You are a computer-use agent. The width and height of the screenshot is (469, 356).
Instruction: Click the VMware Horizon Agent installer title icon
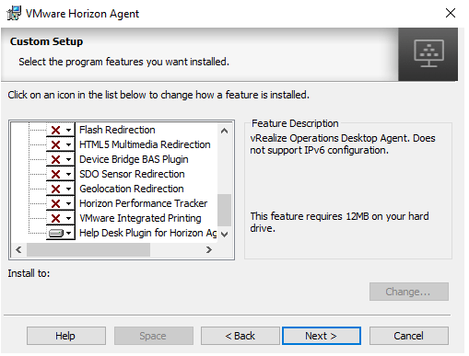point(14,13)
